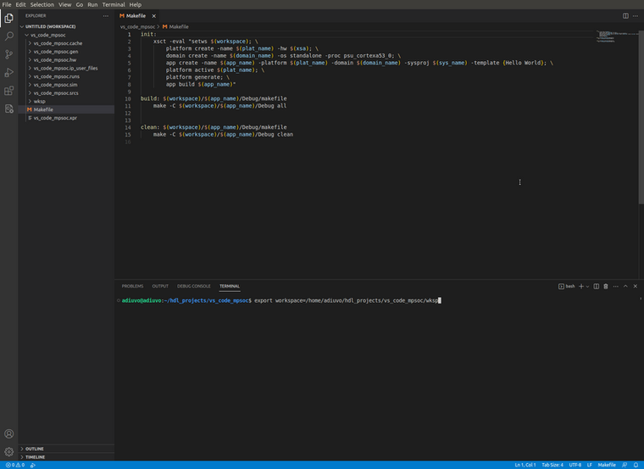The width and height of the screenshot is (644, 469).
Task: Split the terminal with the split icon
Action: tap(596, 287)
